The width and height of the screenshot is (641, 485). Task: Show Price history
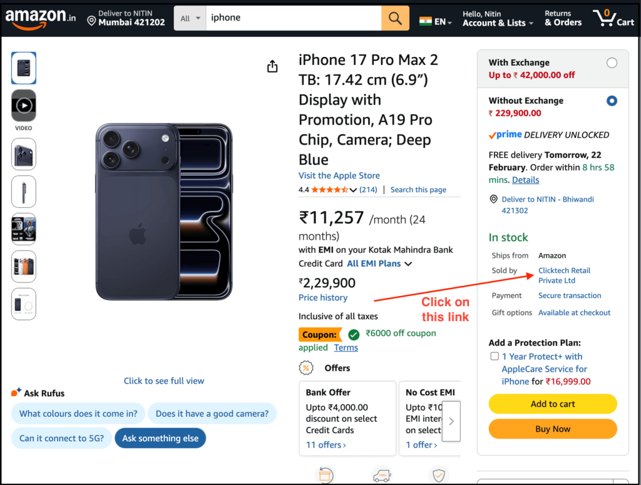point(323,297)
